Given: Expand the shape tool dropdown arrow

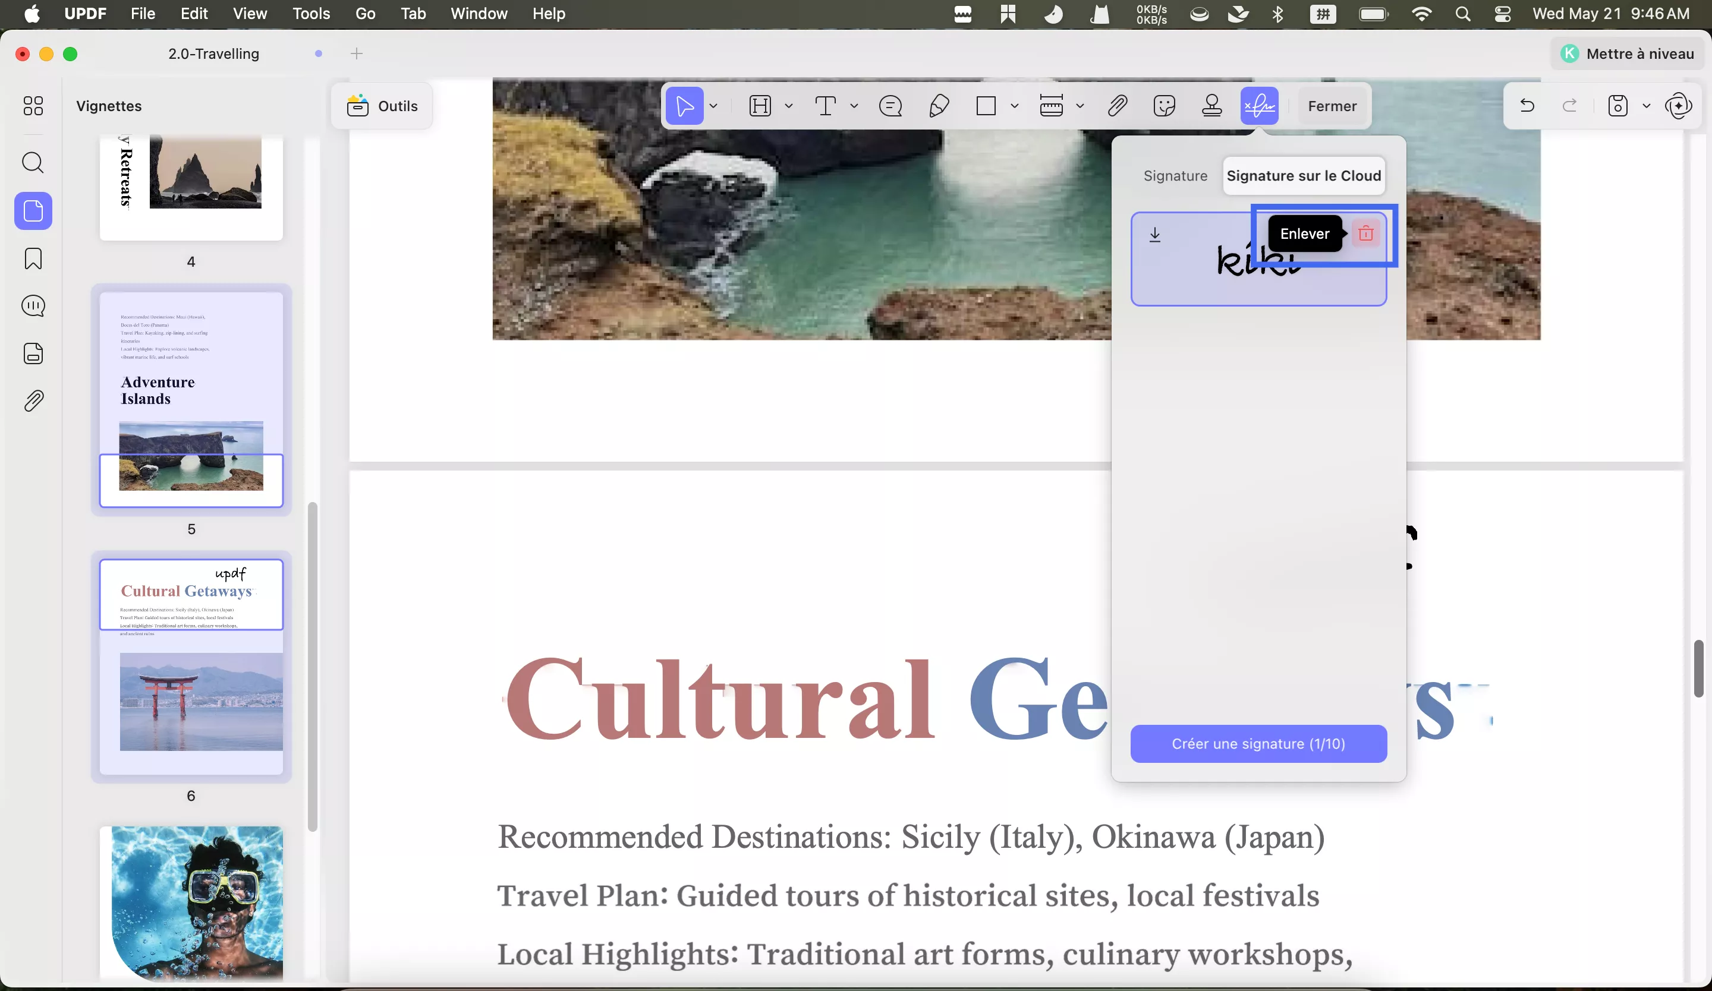Looking at the screenshot, I should 1014,106.
